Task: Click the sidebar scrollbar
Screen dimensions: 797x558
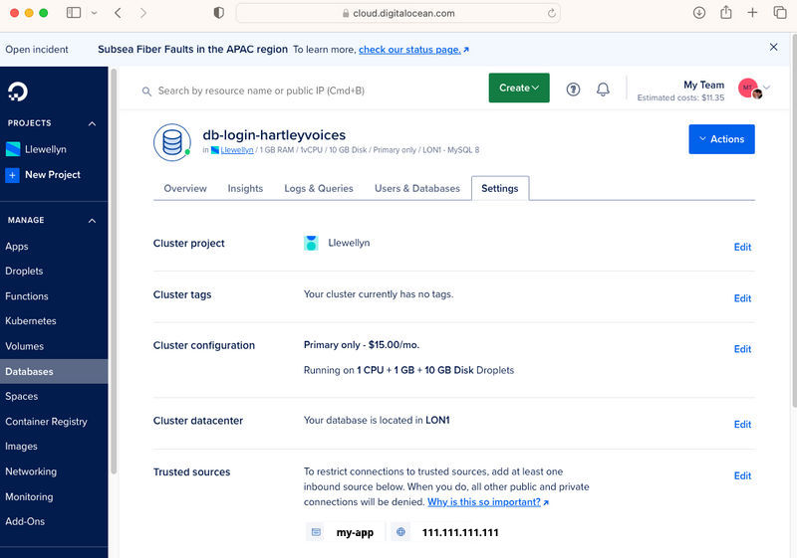Action: click(114, 272)
